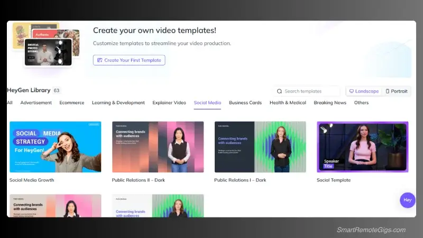Go to Learning & Development tab
Screen dimensions: 423x238
coord(118,103)
